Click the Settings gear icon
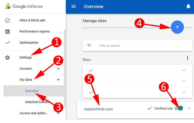 pyautogui.click(x=7, y=58)
